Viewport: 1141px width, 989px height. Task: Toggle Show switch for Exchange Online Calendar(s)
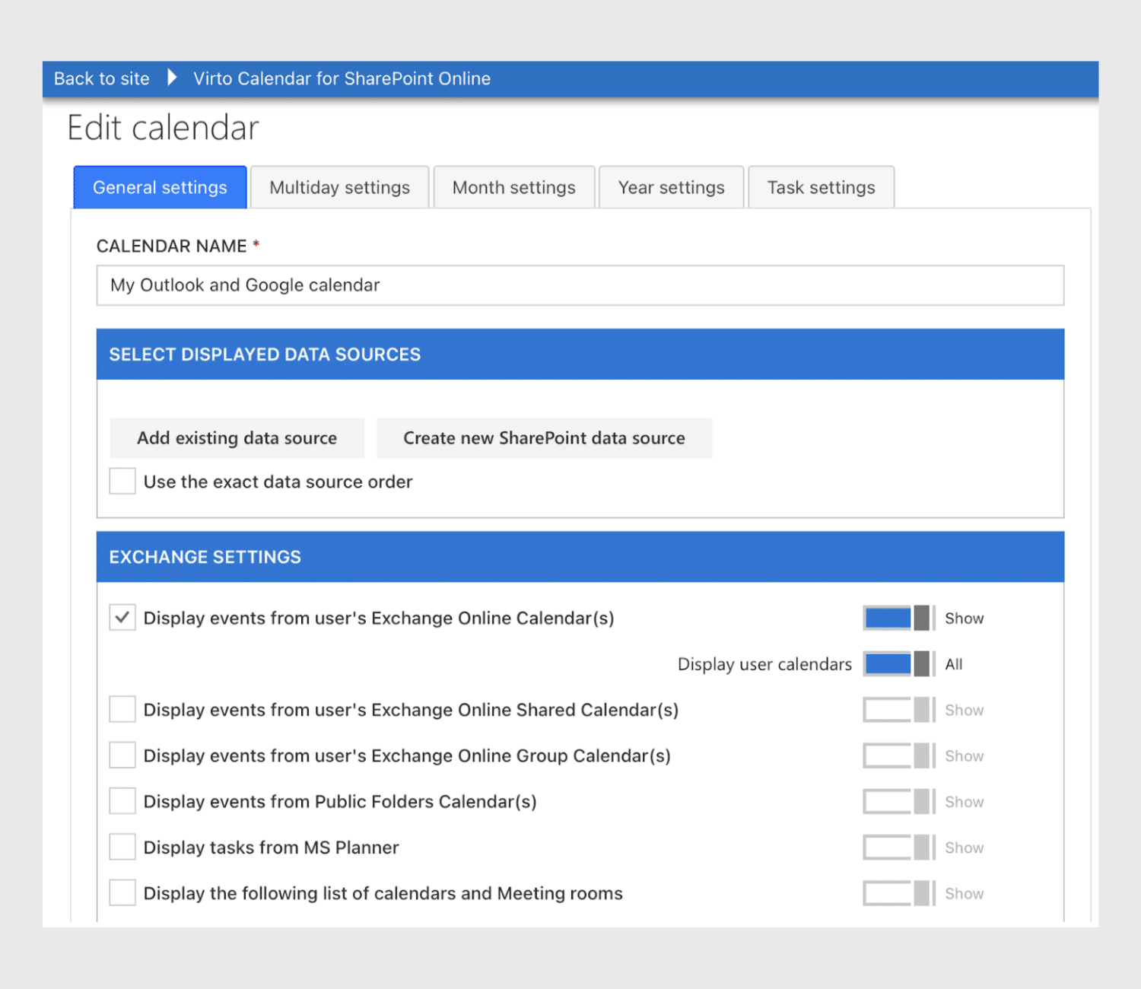click(898, 618)
